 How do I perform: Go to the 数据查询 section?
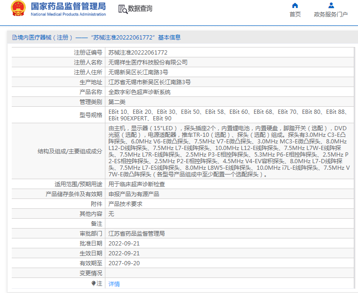140,9
